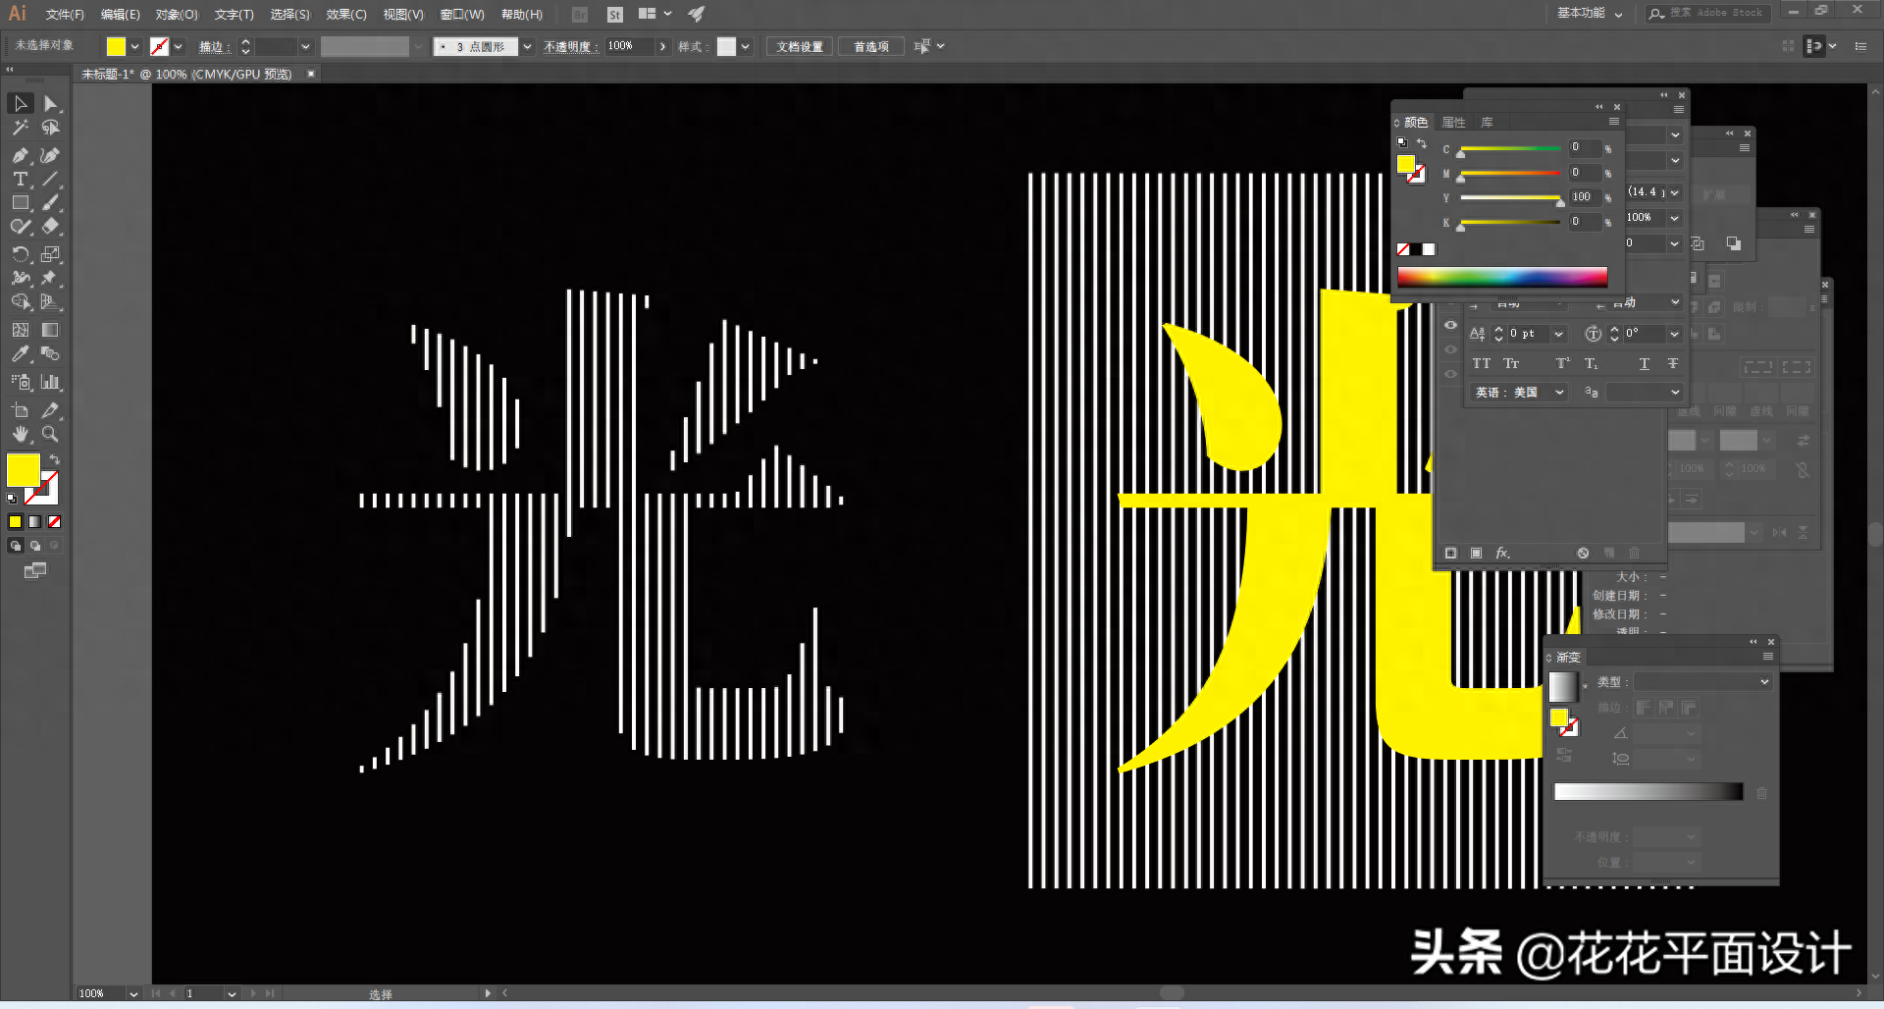
Task: Expand the 英语: 美国 language dropdown
Action: pos(1558,393)
